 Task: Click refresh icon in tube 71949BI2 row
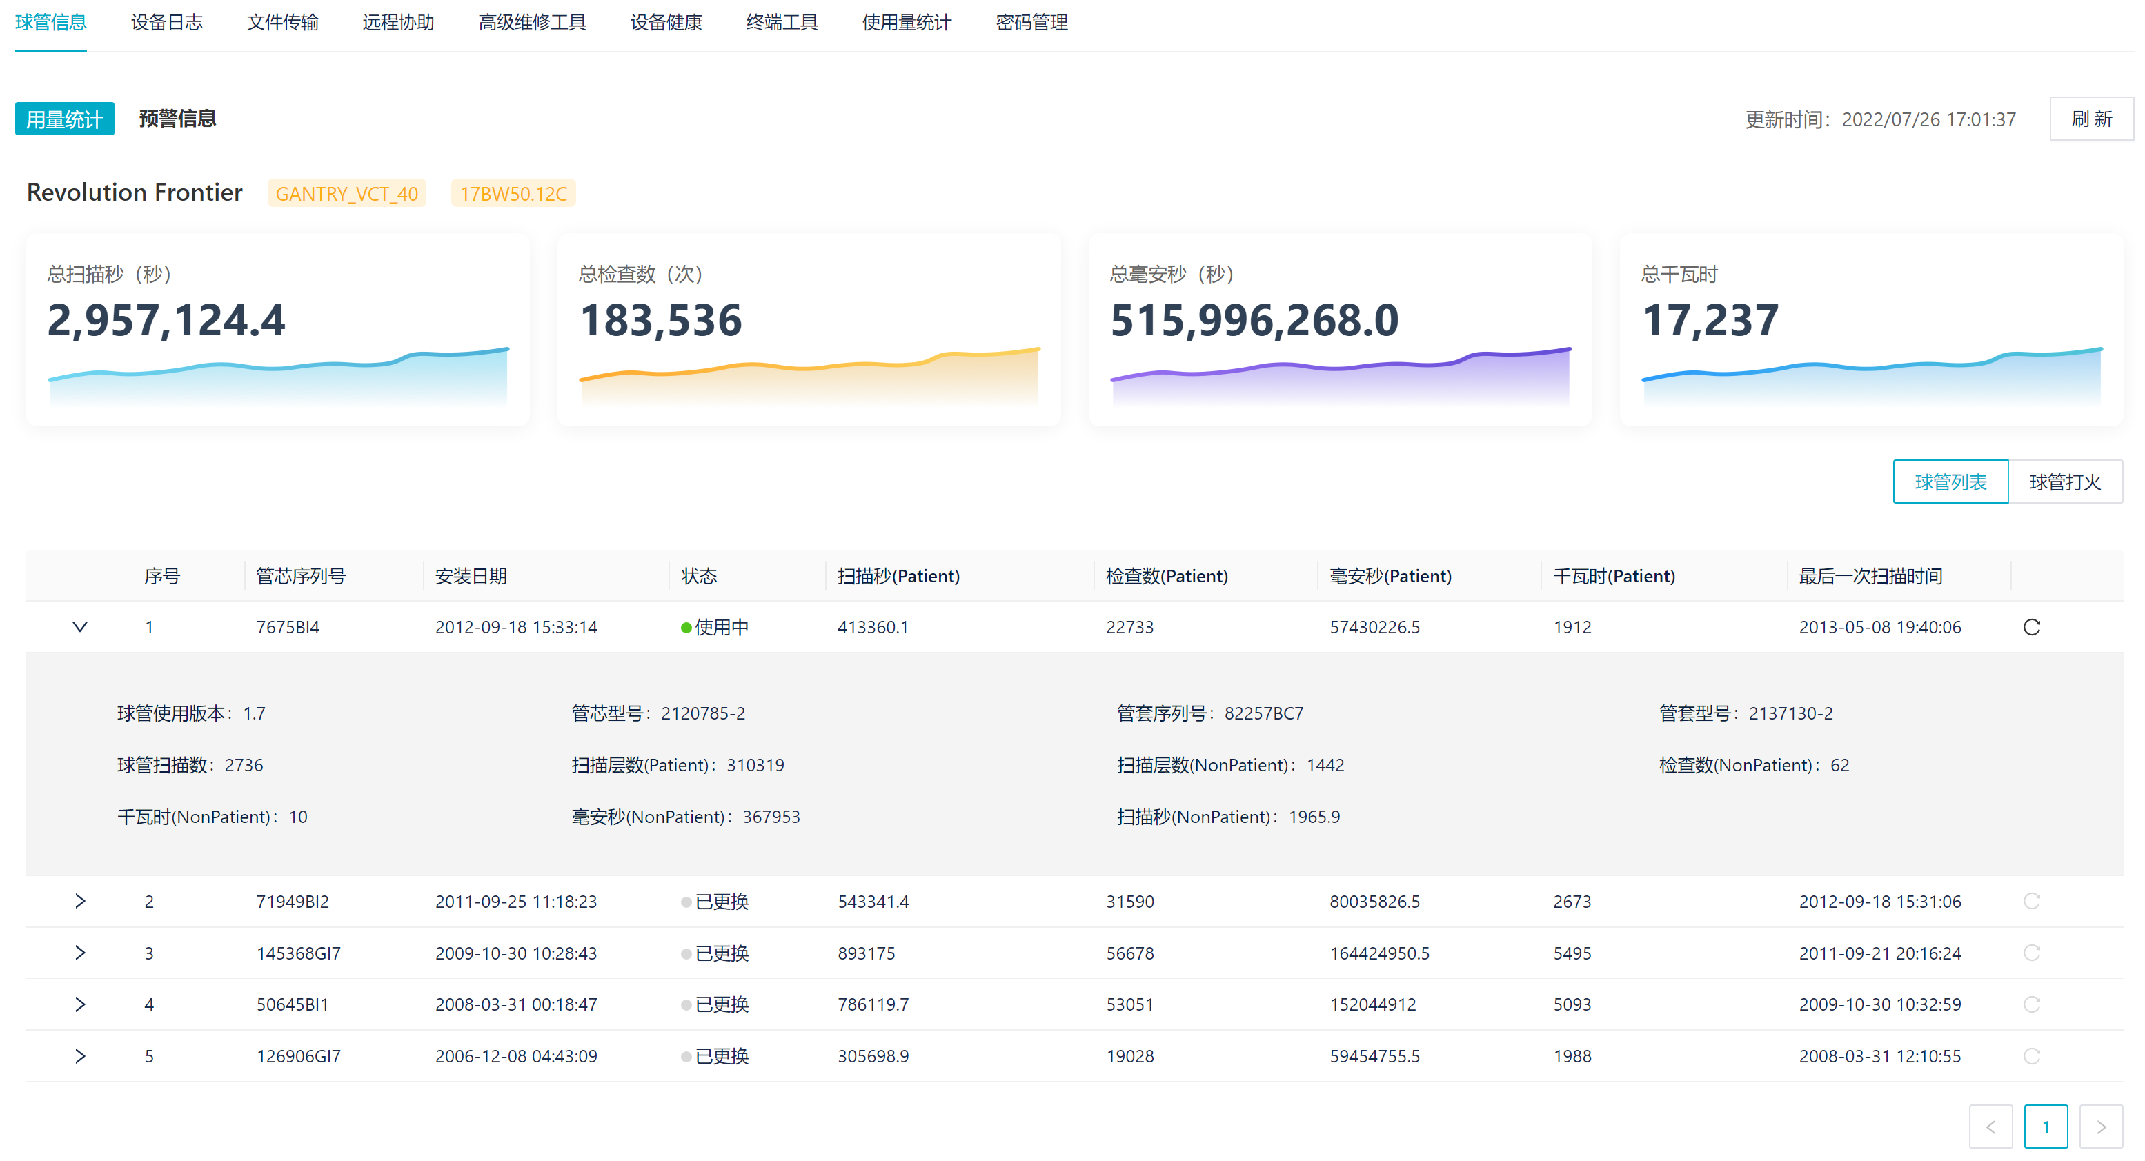pos(2031,901)
